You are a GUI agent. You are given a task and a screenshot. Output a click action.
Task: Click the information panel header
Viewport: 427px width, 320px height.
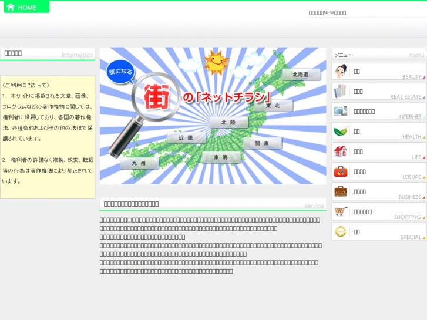tap(48, 54)
